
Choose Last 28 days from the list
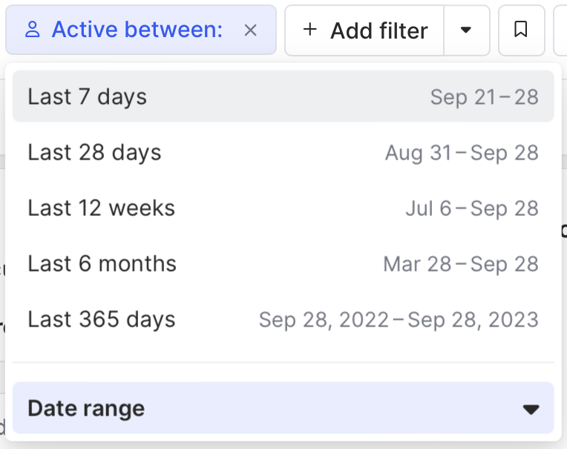pyautogui.click(x=94, y=152)
